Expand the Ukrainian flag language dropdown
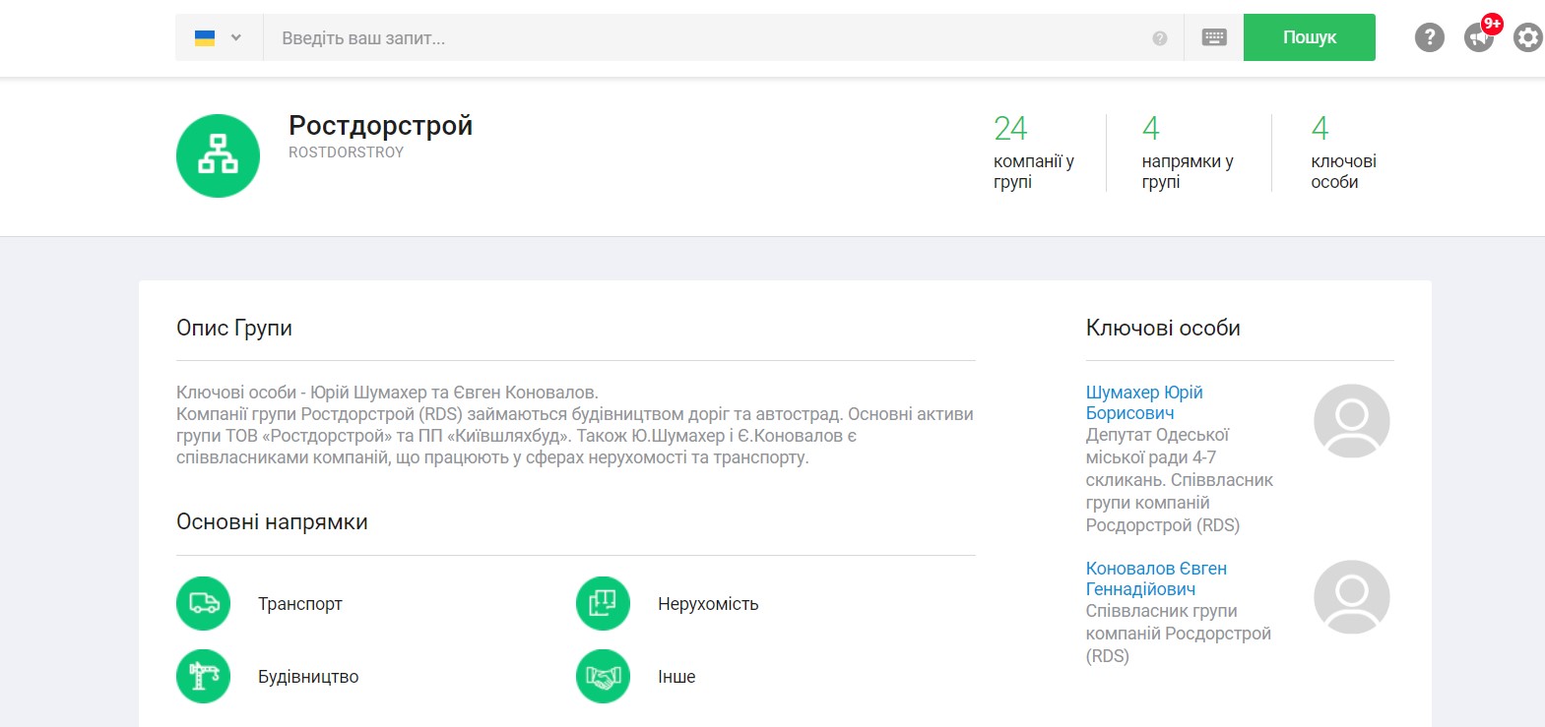This screenshot has width=1545, height=727. (x=219, y=37)
